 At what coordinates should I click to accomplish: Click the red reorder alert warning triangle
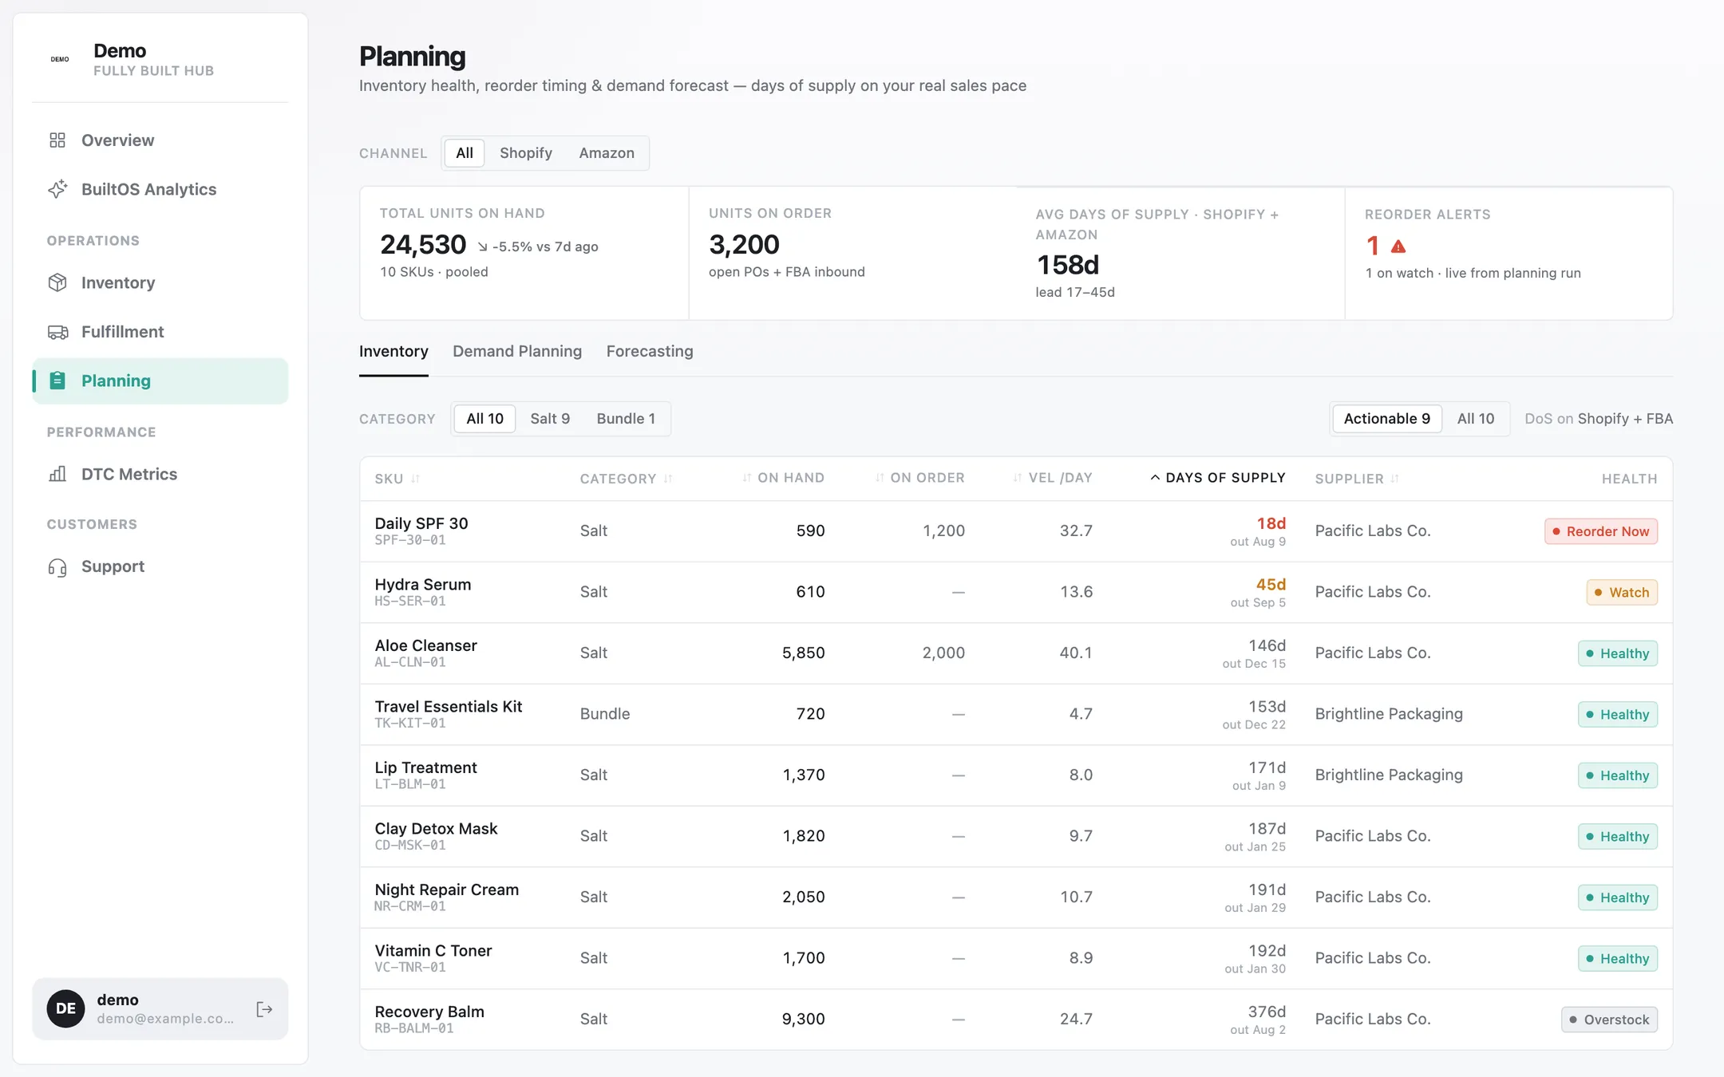coord(1398,247)
